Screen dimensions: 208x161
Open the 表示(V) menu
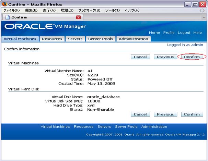coord(49,10)
